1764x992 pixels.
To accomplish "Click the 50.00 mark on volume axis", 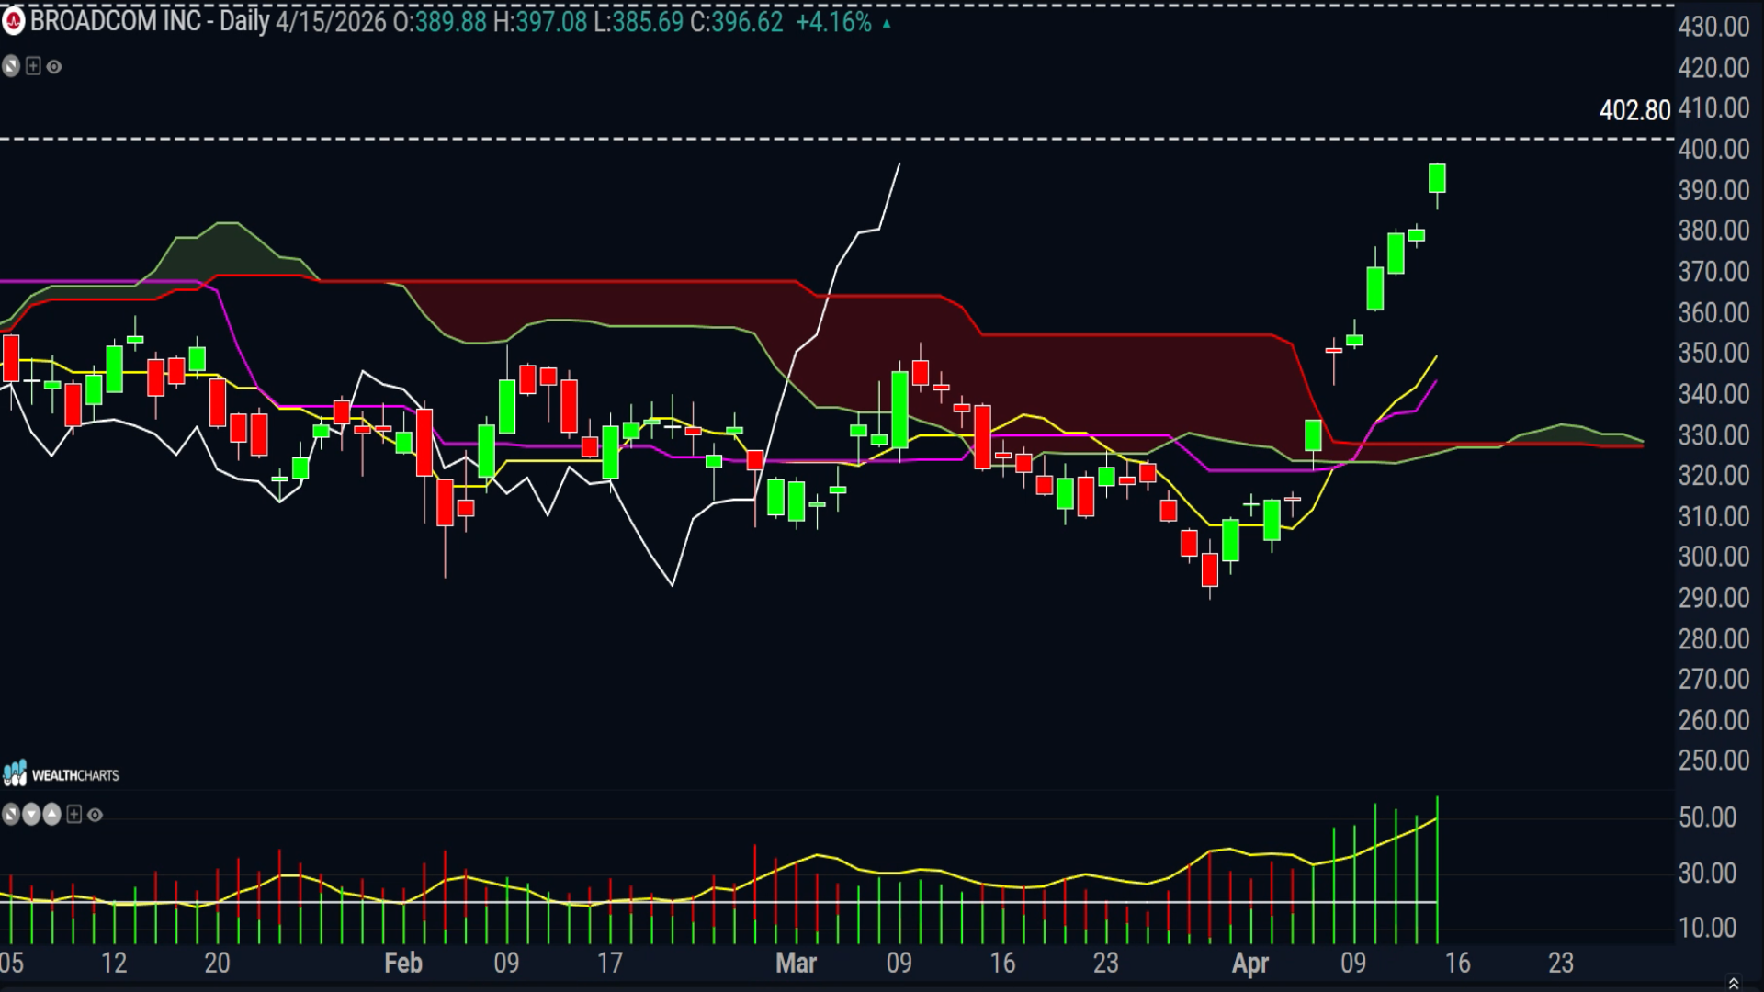I will tap(1707, 817).
